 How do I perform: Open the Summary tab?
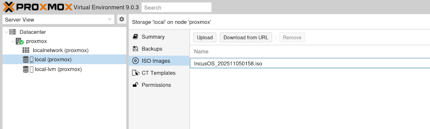click(x=159, y=37)
